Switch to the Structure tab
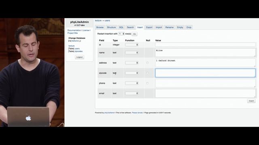The height and width of the screenshot is (145, 259). 111,27
